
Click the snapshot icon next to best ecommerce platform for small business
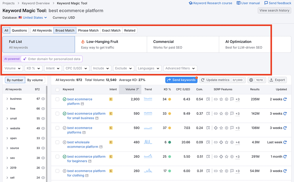97,118
